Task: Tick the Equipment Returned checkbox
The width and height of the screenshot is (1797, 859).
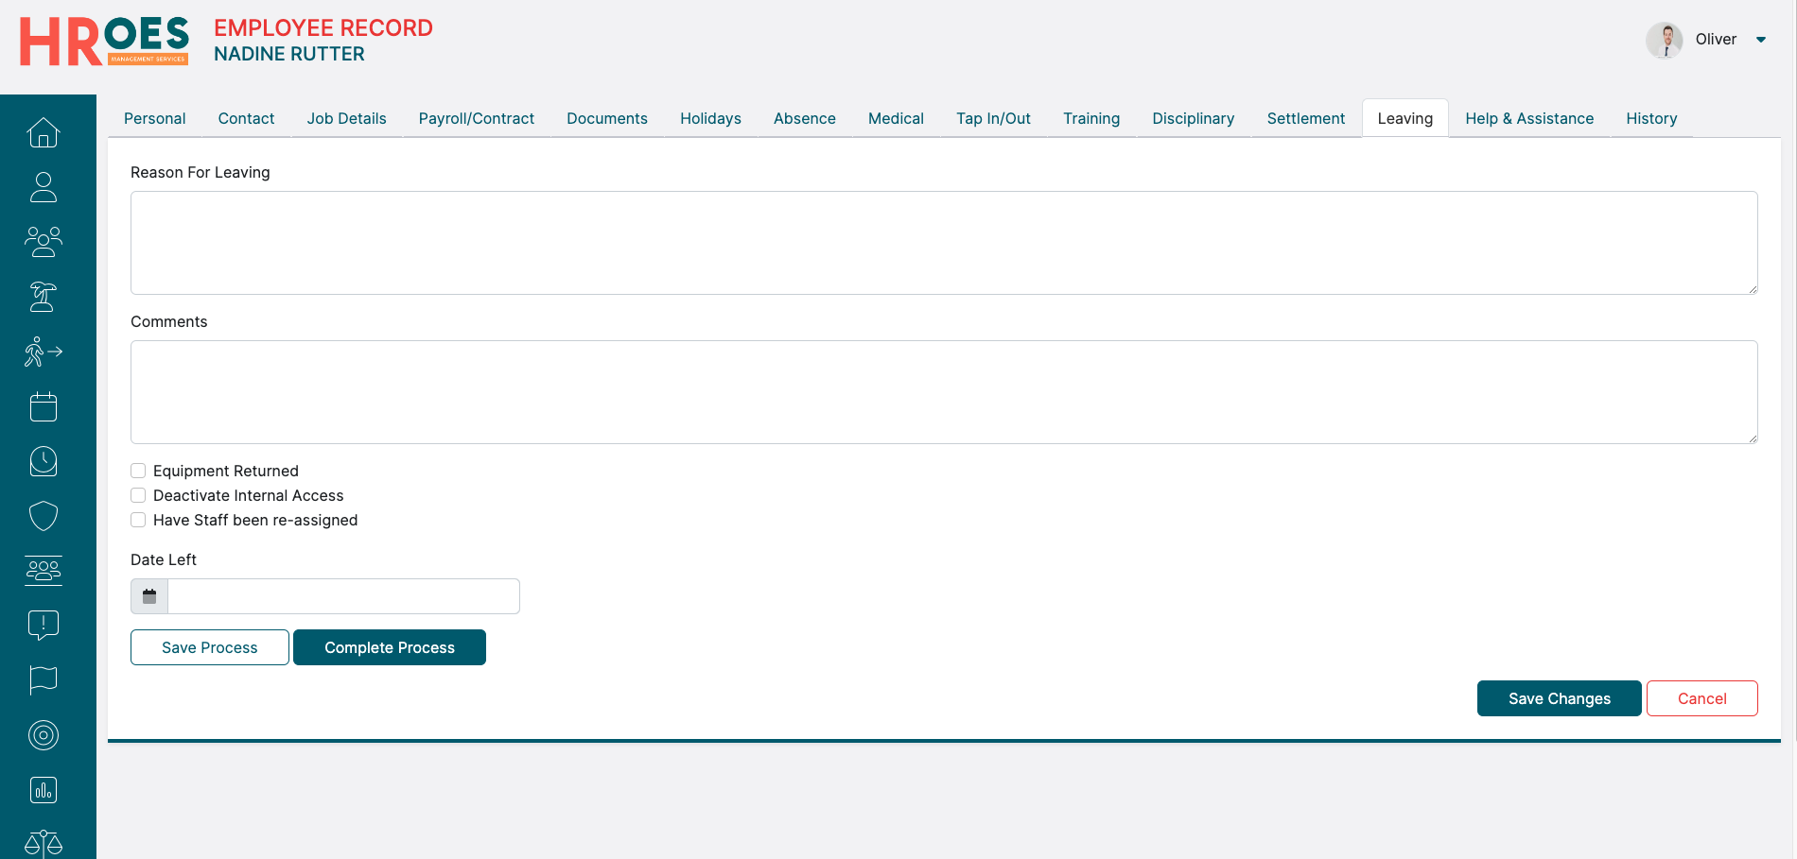Action: click(x=138, y=471)
